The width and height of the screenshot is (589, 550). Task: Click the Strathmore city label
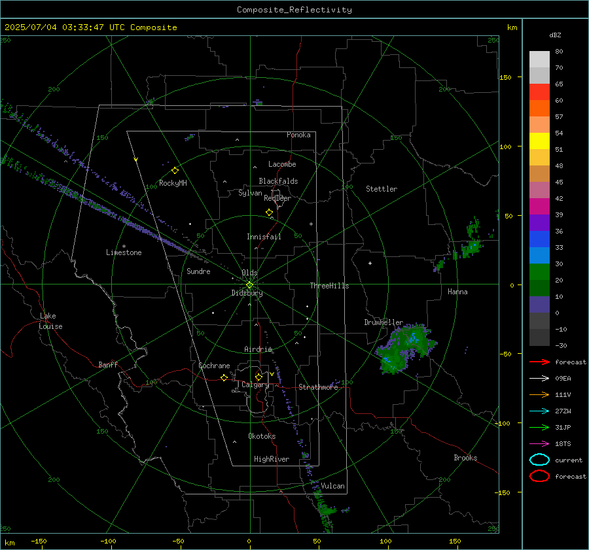click(318, 387)
